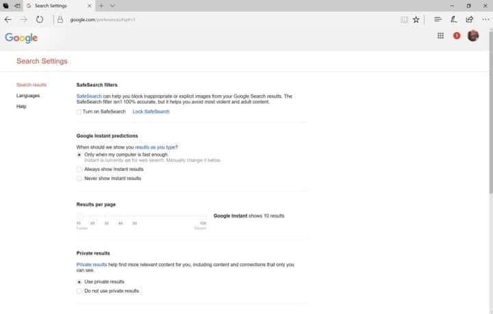
Task: Click the Results per page slider
Action: pos(142,216)
